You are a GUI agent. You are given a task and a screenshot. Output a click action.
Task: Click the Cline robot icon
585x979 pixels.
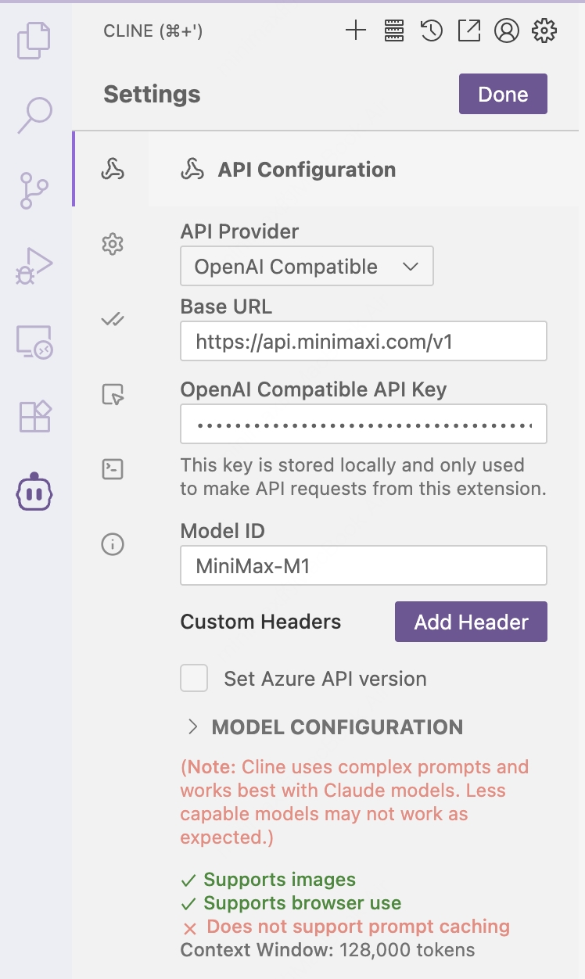click(x=34, y=492)
